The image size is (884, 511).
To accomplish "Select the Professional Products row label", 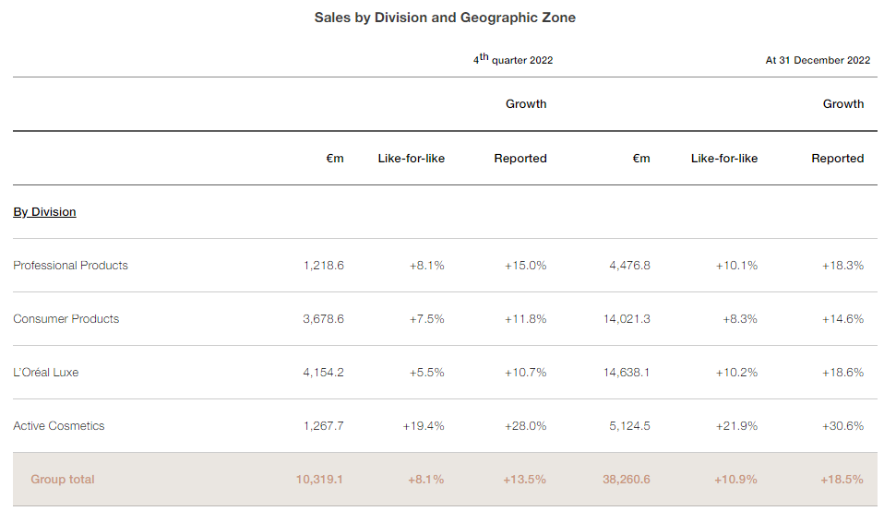I will pos(70,266).
